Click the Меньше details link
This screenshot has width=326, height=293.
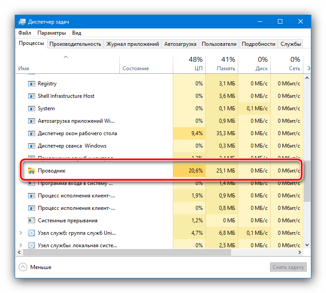pyautogui.click(x=41, y=267)
